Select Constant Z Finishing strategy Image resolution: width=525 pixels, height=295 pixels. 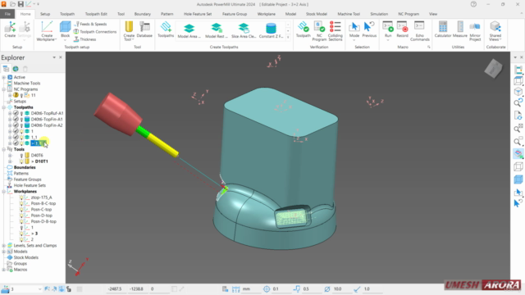point(271,30)
